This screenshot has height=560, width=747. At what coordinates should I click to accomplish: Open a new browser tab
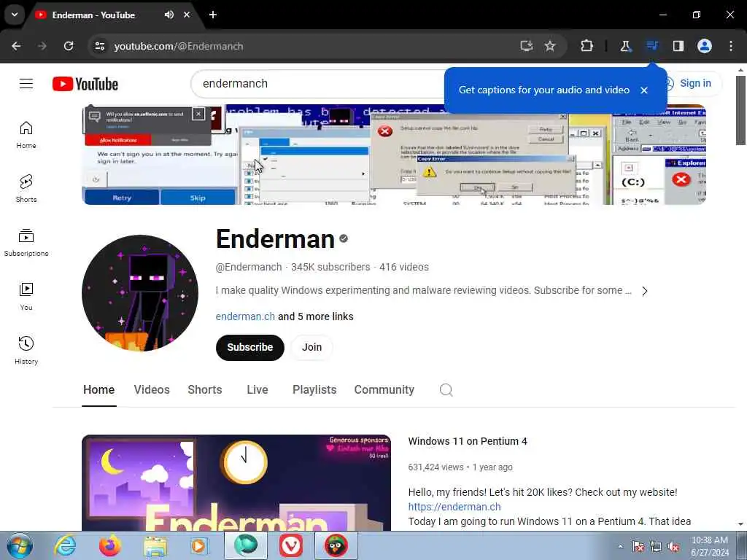(213, 15)
